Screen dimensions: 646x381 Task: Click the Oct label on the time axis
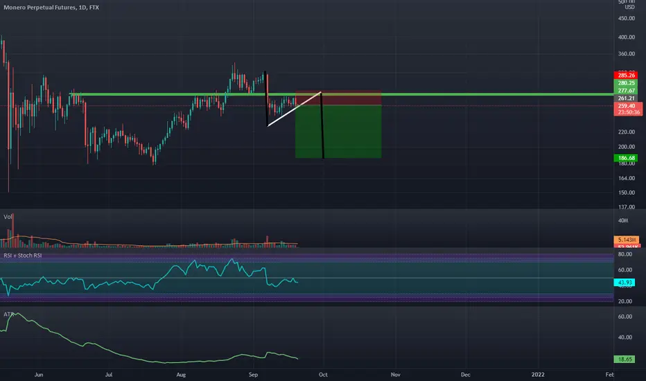323,374
